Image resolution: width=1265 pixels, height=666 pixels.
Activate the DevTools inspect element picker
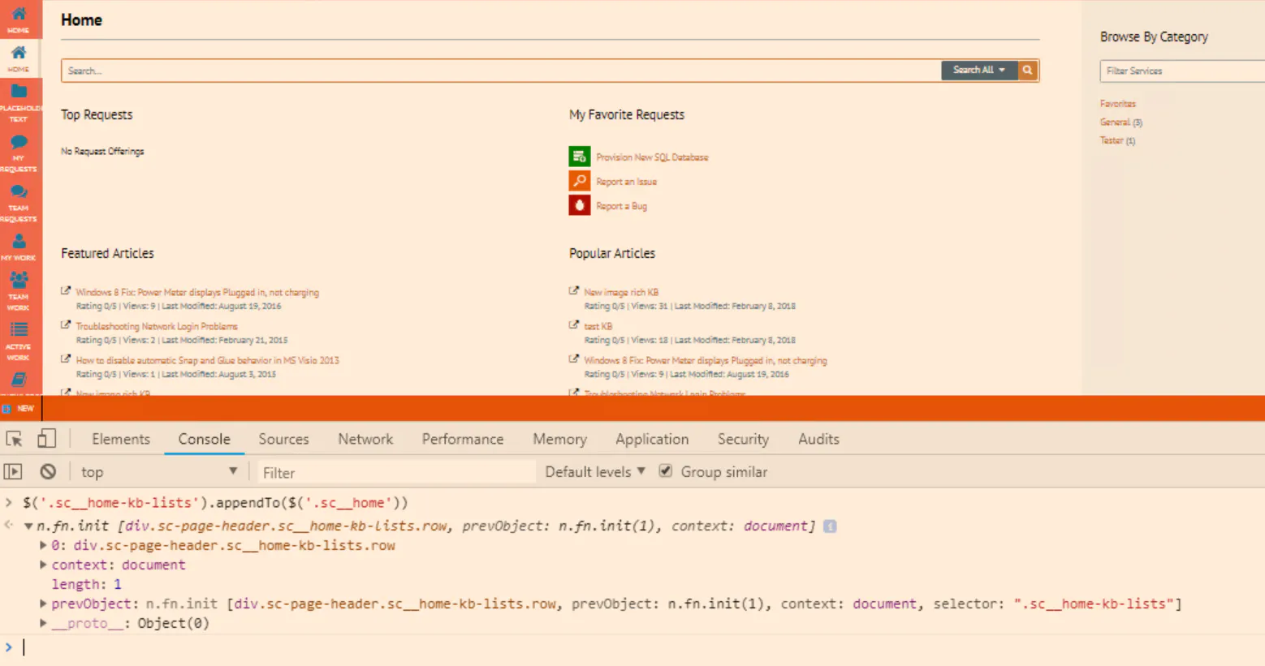[14, 439]
